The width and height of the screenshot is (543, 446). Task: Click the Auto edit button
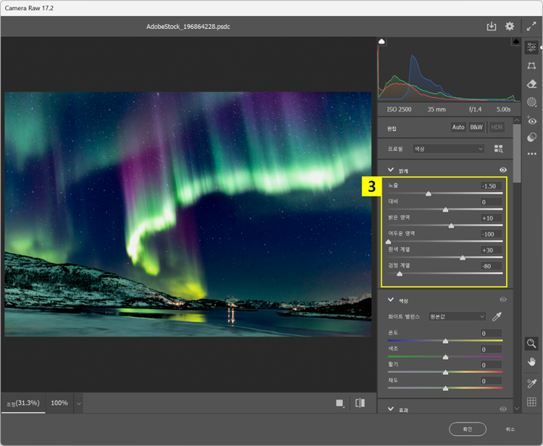tap(458, 127)
